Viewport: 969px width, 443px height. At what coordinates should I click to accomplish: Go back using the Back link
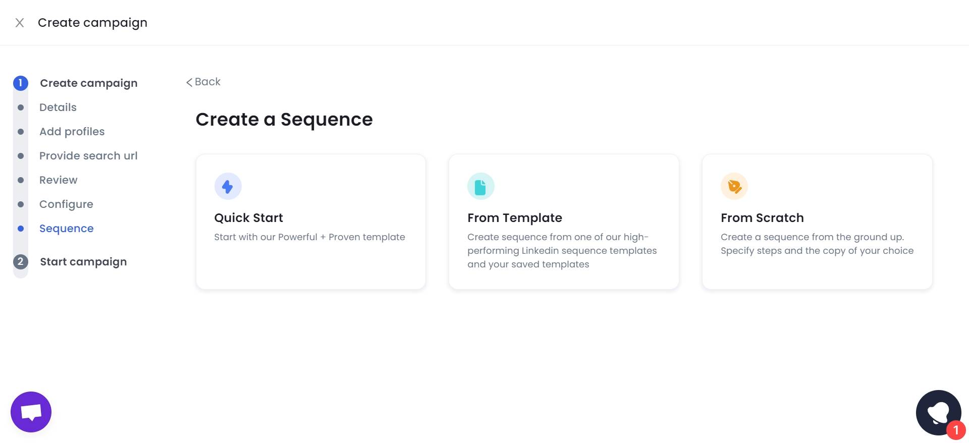(x=203, y=82)
